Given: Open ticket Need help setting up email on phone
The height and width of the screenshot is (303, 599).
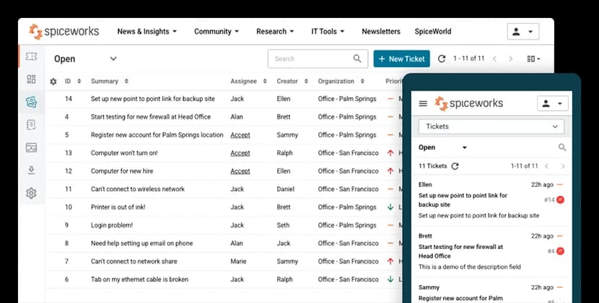Looking at the screenshot, I should pos(141,243).
